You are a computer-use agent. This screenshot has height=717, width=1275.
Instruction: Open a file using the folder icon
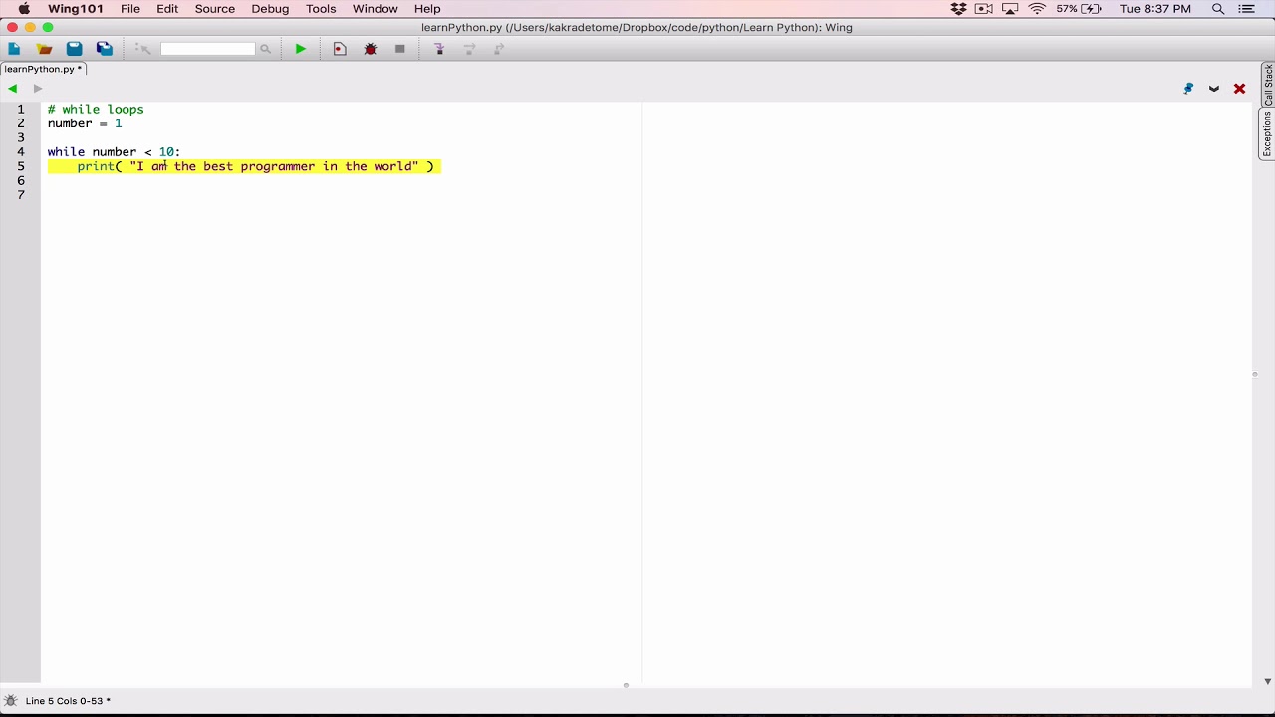click(44, 49)
